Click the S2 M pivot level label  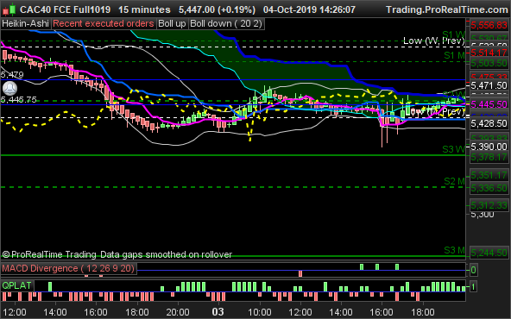pos(454,181)
